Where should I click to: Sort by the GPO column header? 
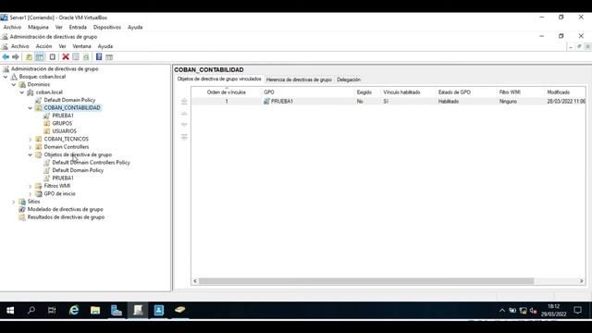pos(308,92)
